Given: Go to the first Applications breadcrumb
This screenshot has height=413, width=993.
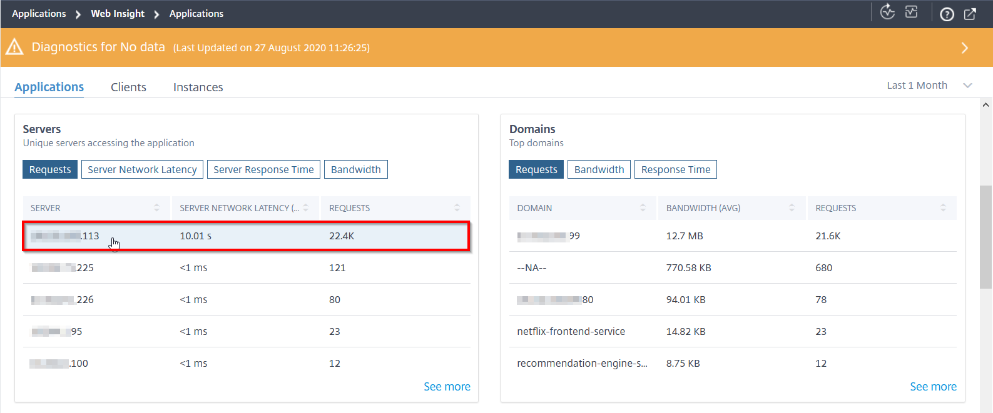Looking at the screenshot, I should (x=39, y=14).
